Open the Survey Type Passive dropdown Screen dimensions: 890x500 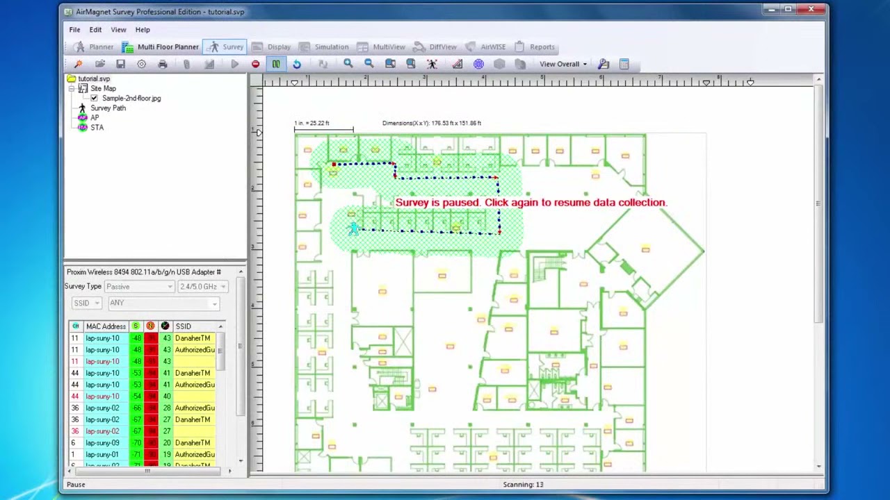[140, 286]
